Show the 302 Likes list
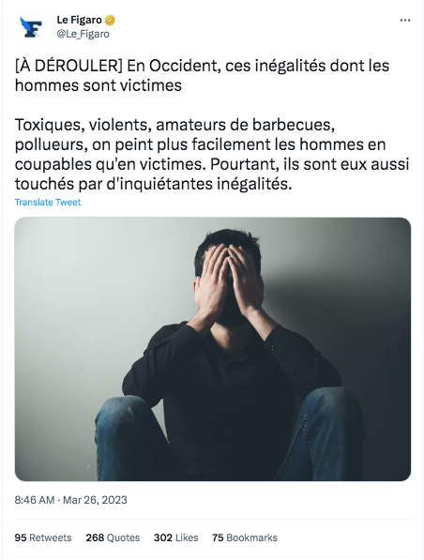 point(175,537)
